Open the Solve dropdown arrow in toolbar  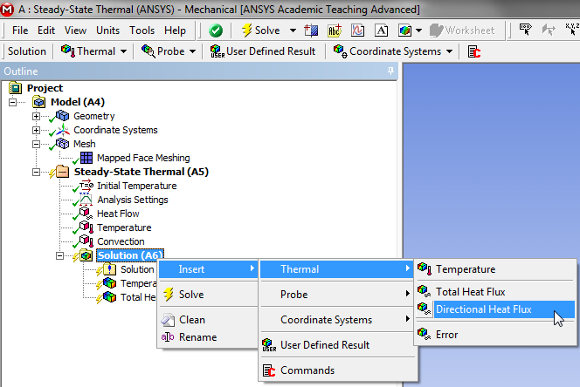pos(293,31)
